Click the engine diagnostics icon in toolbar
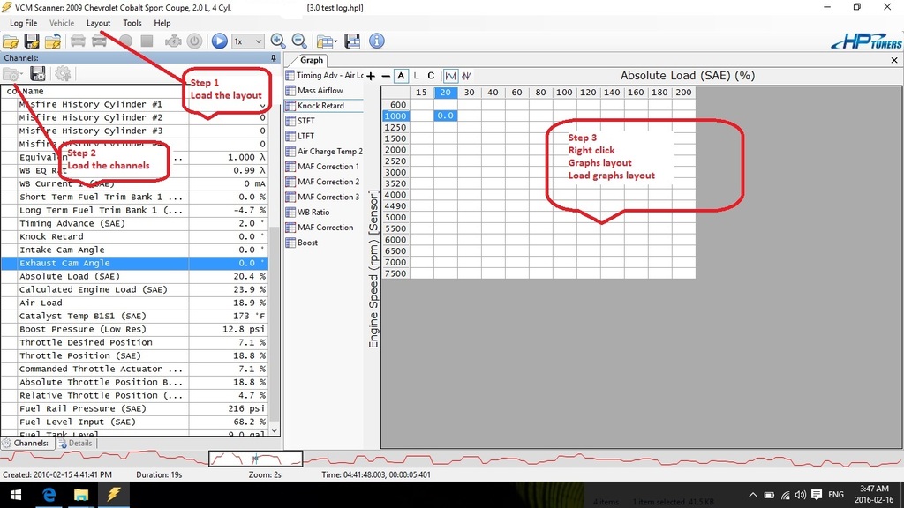This screenshot has width=904, height=508. (x=173, y=41)
